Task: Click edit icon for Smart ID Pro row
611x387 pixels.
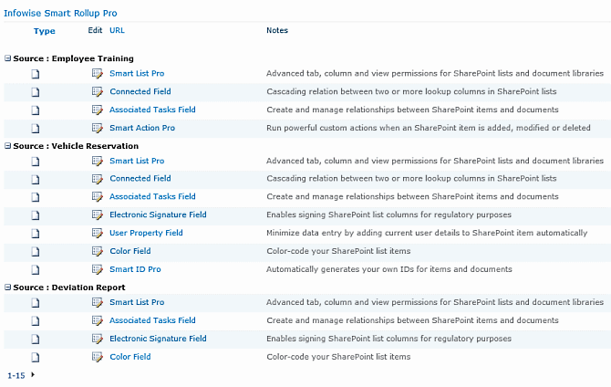Action: coord(97,269)
